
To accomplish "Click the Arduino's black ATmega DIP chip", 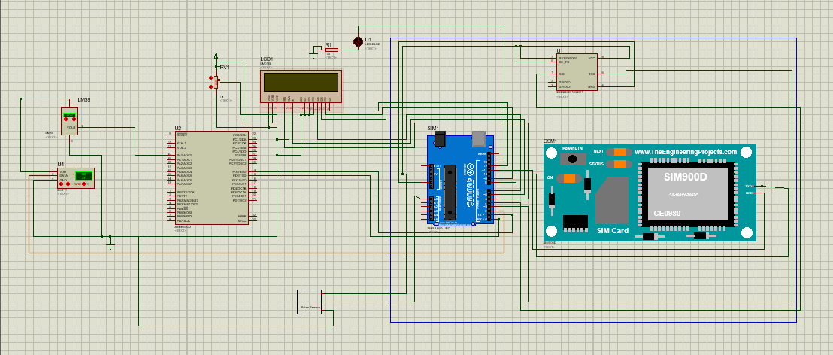I will [450, 193].
